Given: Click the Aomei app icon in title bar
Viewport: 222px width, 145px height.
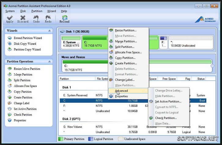Looking at the screenshot, I should [6, 6].
